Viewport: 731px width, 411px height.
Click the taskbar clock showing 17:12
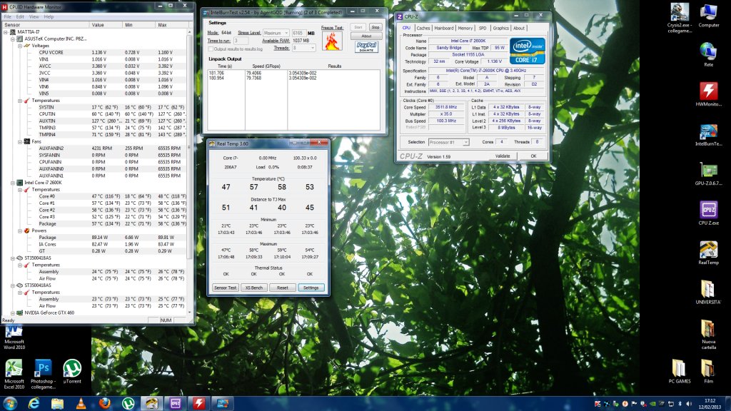[710, 404]
